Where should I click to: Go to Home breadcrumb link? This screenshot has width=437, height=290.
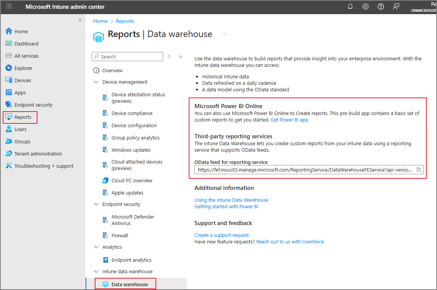(x=100, y=21)
